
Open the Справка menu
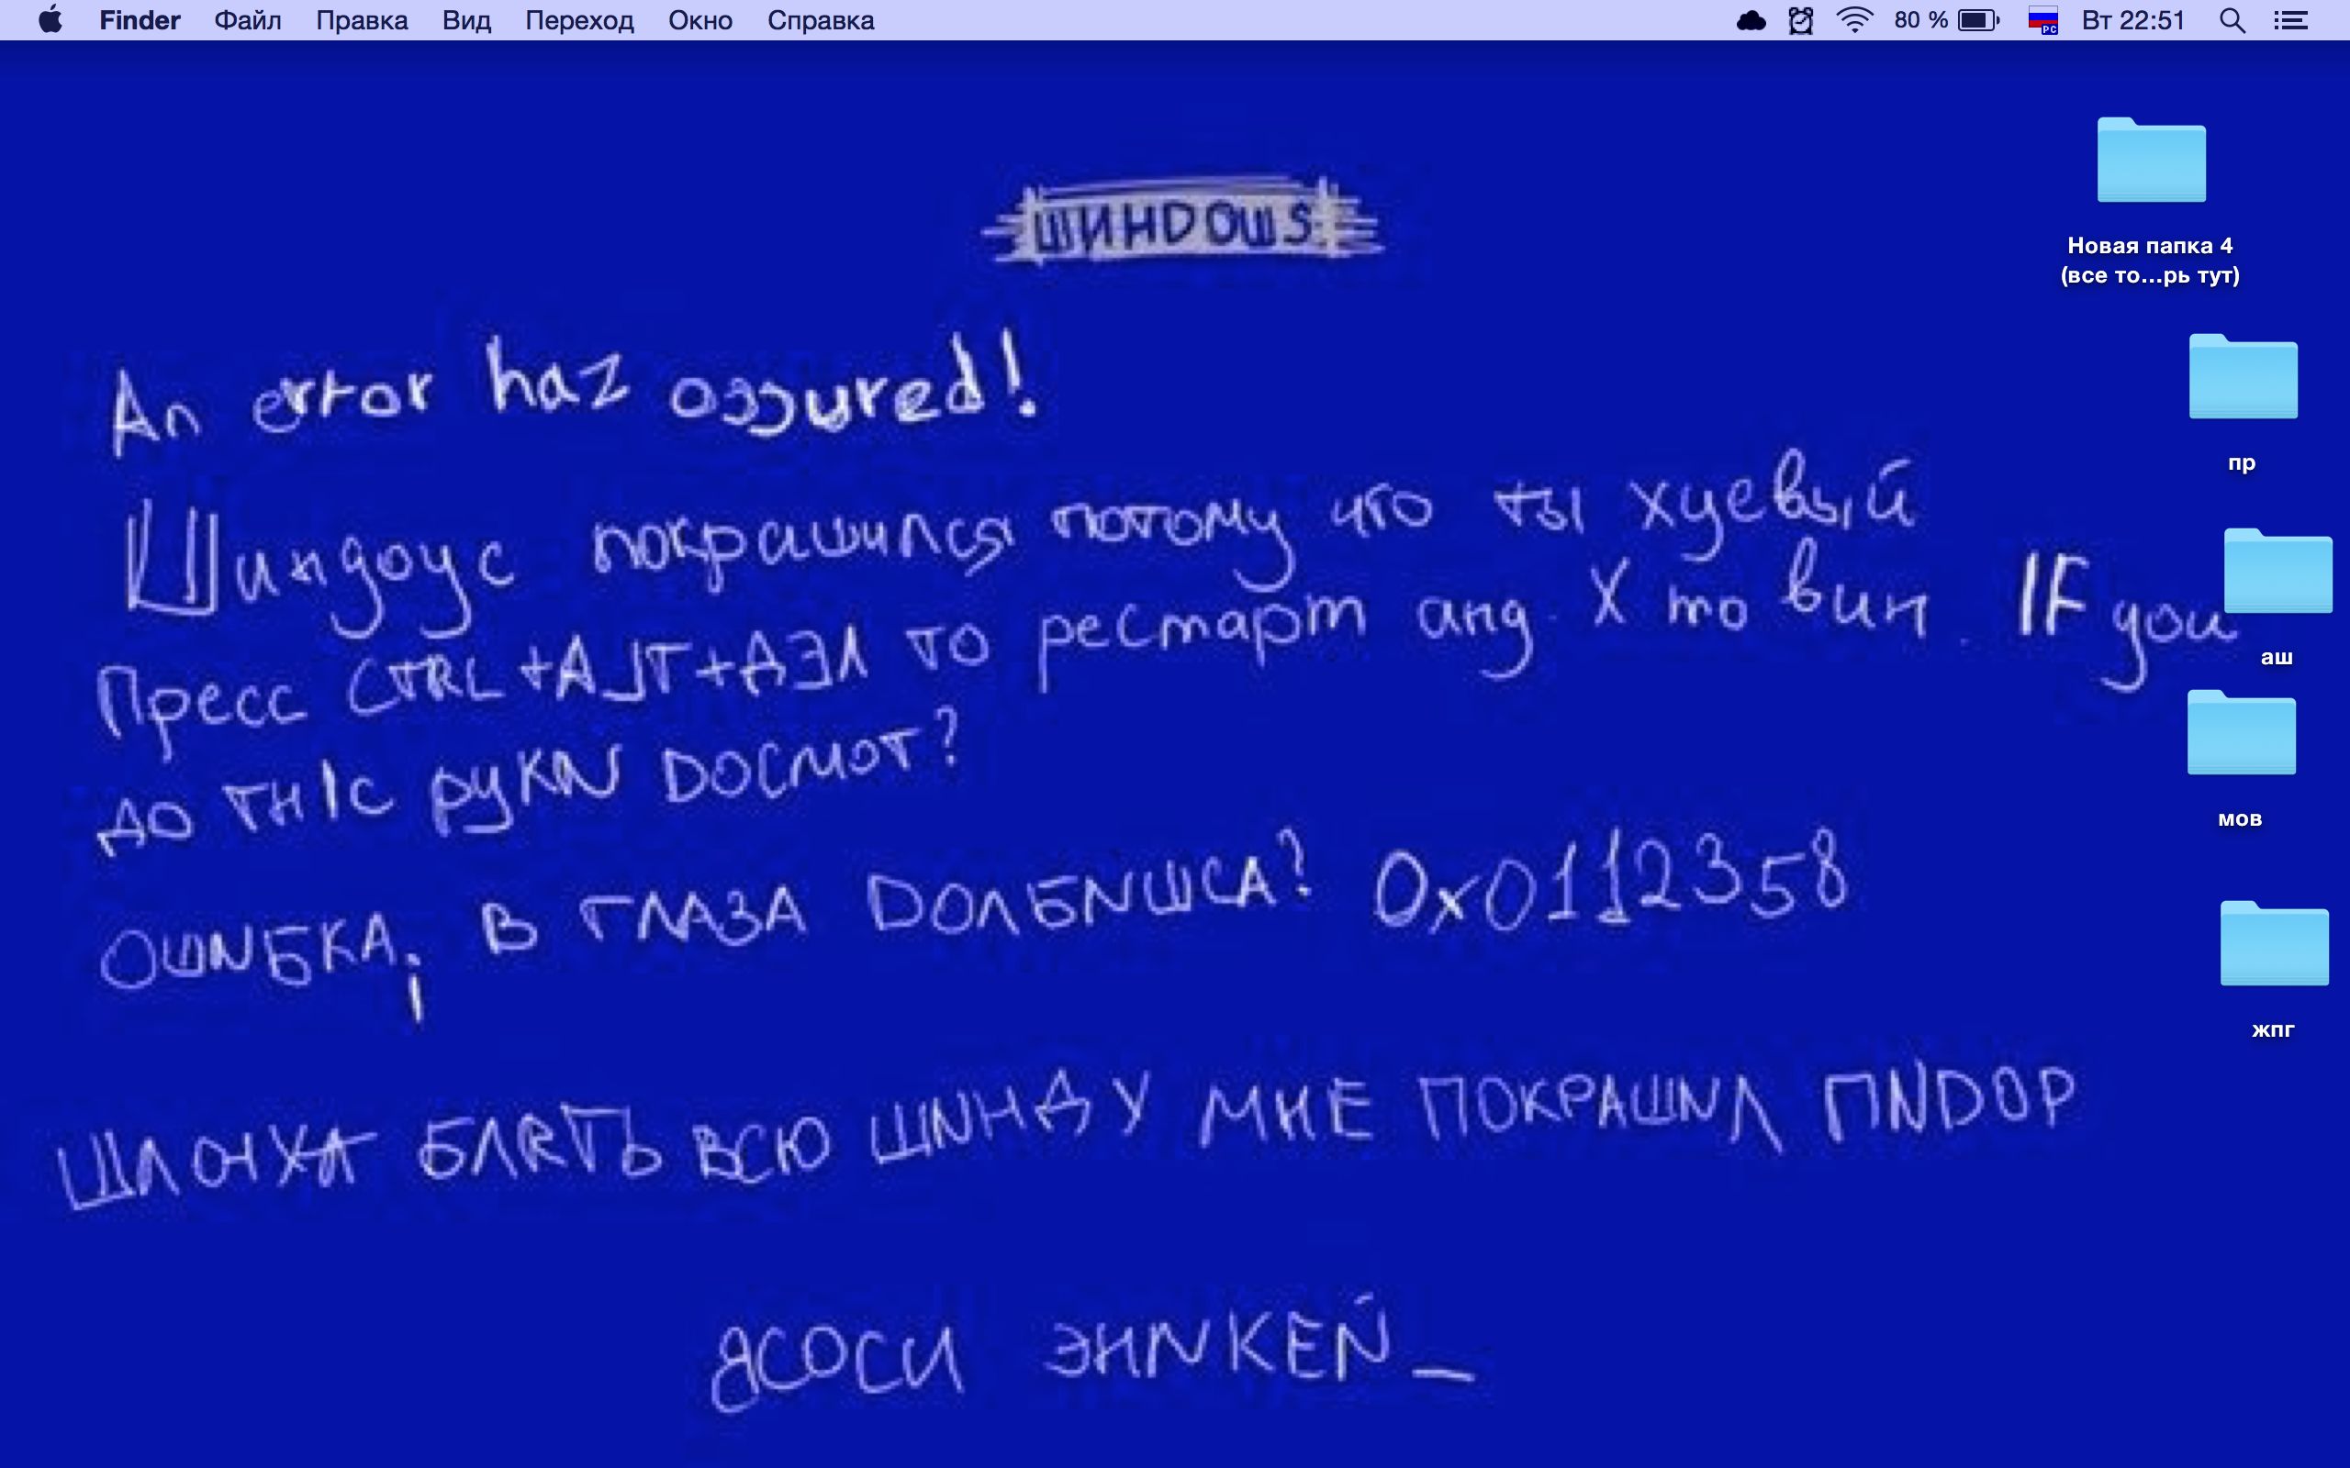820,20
